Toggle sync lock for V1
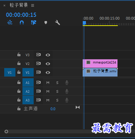The width and height of the screenshot is (135, 139). click(x=39, y=72)
